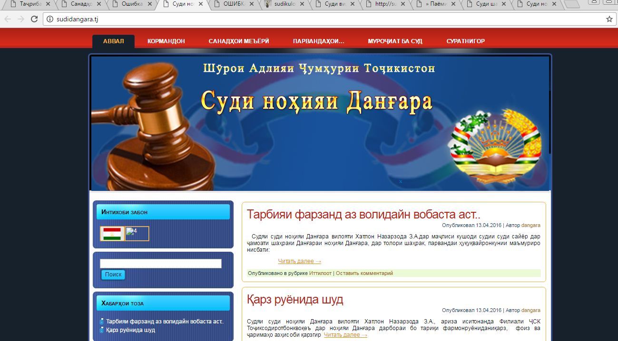Open article Тарбияи фарзанд аз волидайн title
This screenshot has height=341, width=618.
pyautogui.click(x=363, y=214)
